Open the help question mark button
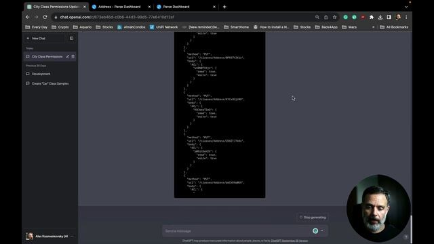 click(x=406, y=237)
